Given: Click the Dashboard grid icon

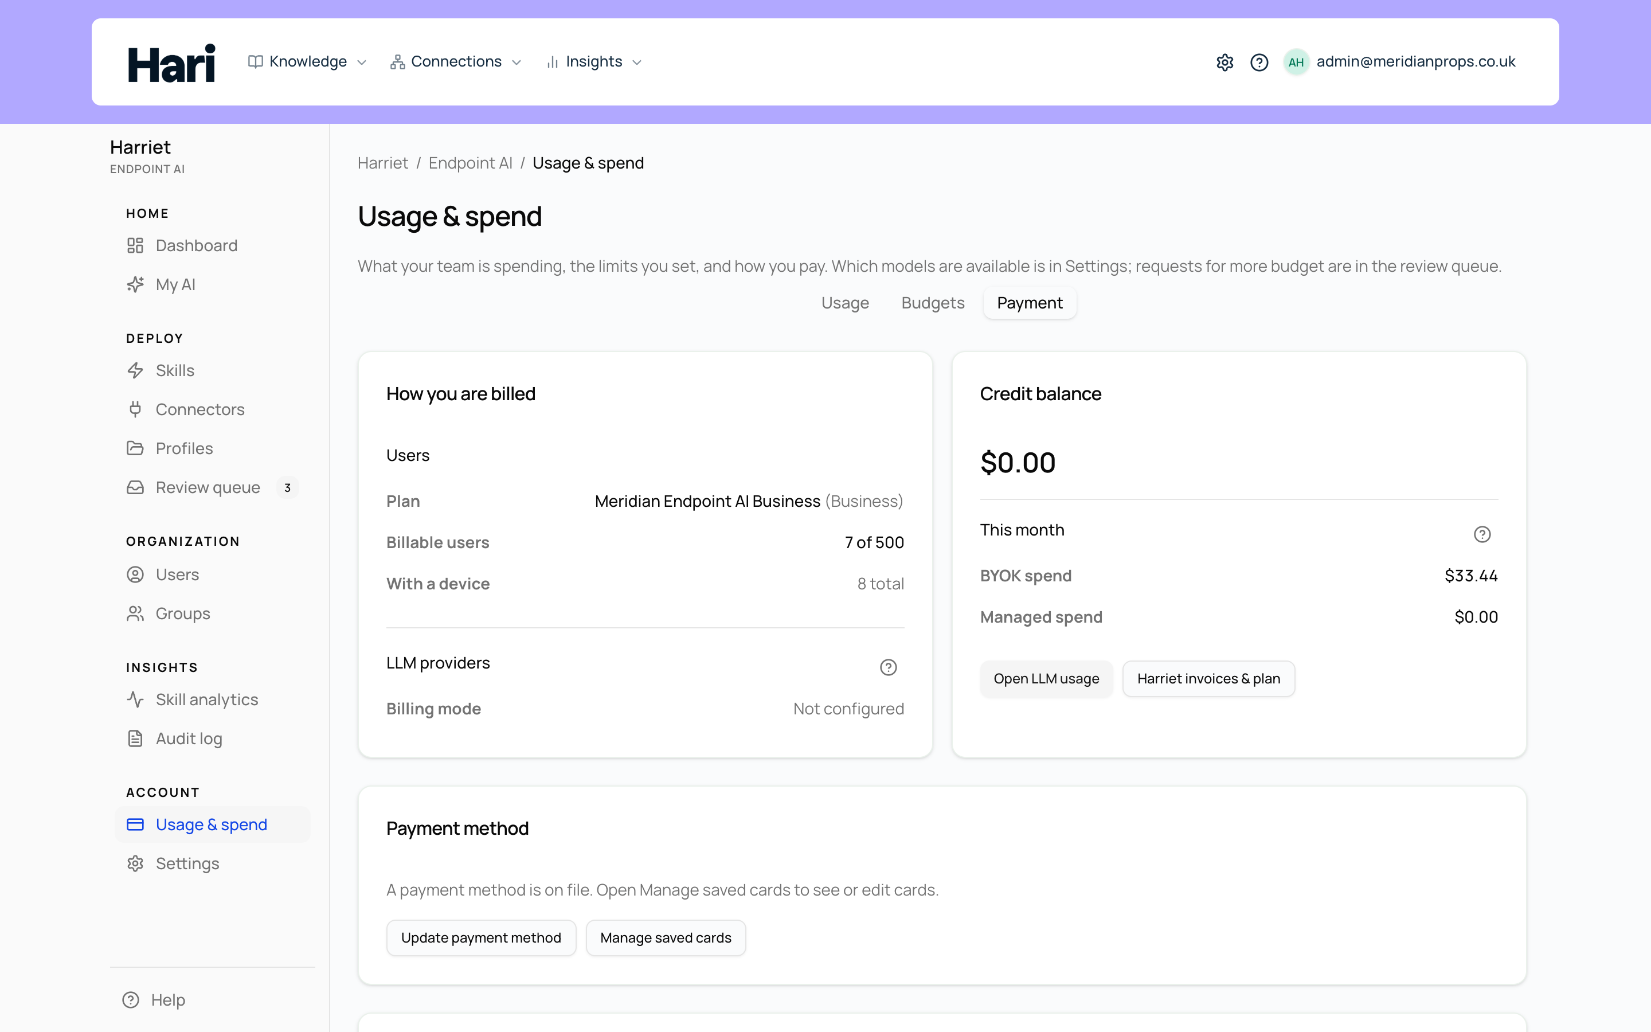Looking at the screenshot, I should 135,246.
